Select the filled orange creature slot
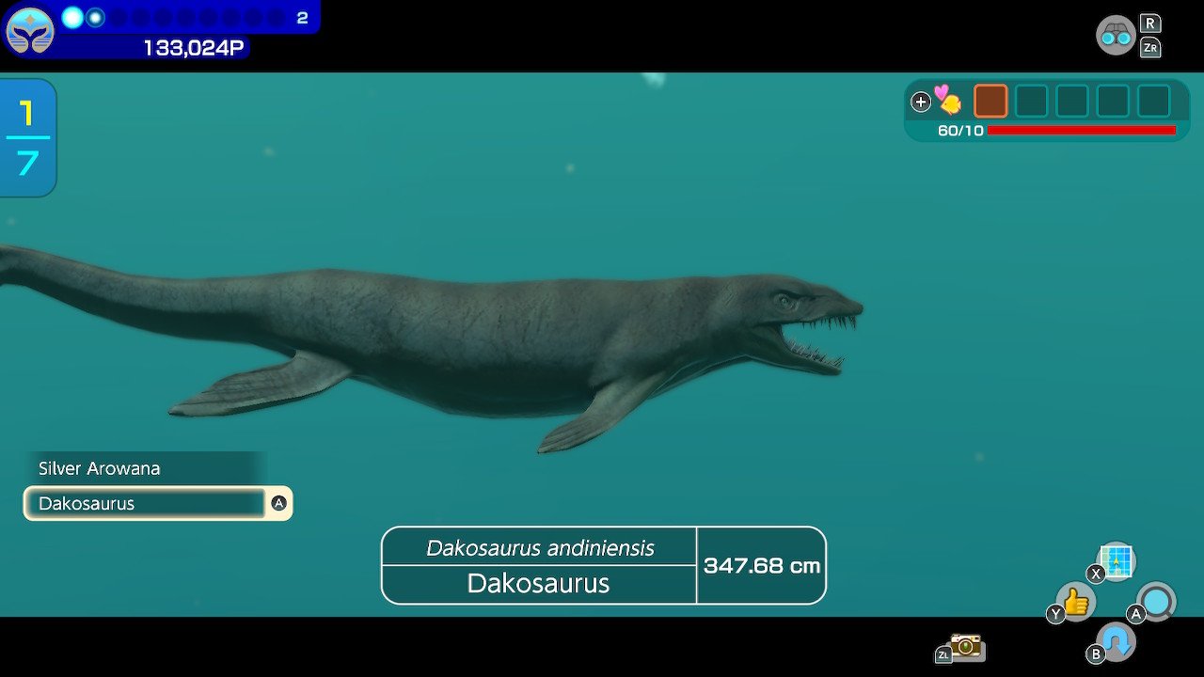1204x677 pixels. tap(990, 101)
